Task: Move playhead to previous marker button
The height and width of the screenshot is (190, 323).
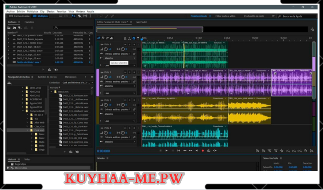Action: [179, 151]
